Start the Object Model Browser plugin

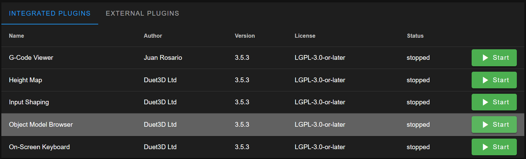(494, 125)
